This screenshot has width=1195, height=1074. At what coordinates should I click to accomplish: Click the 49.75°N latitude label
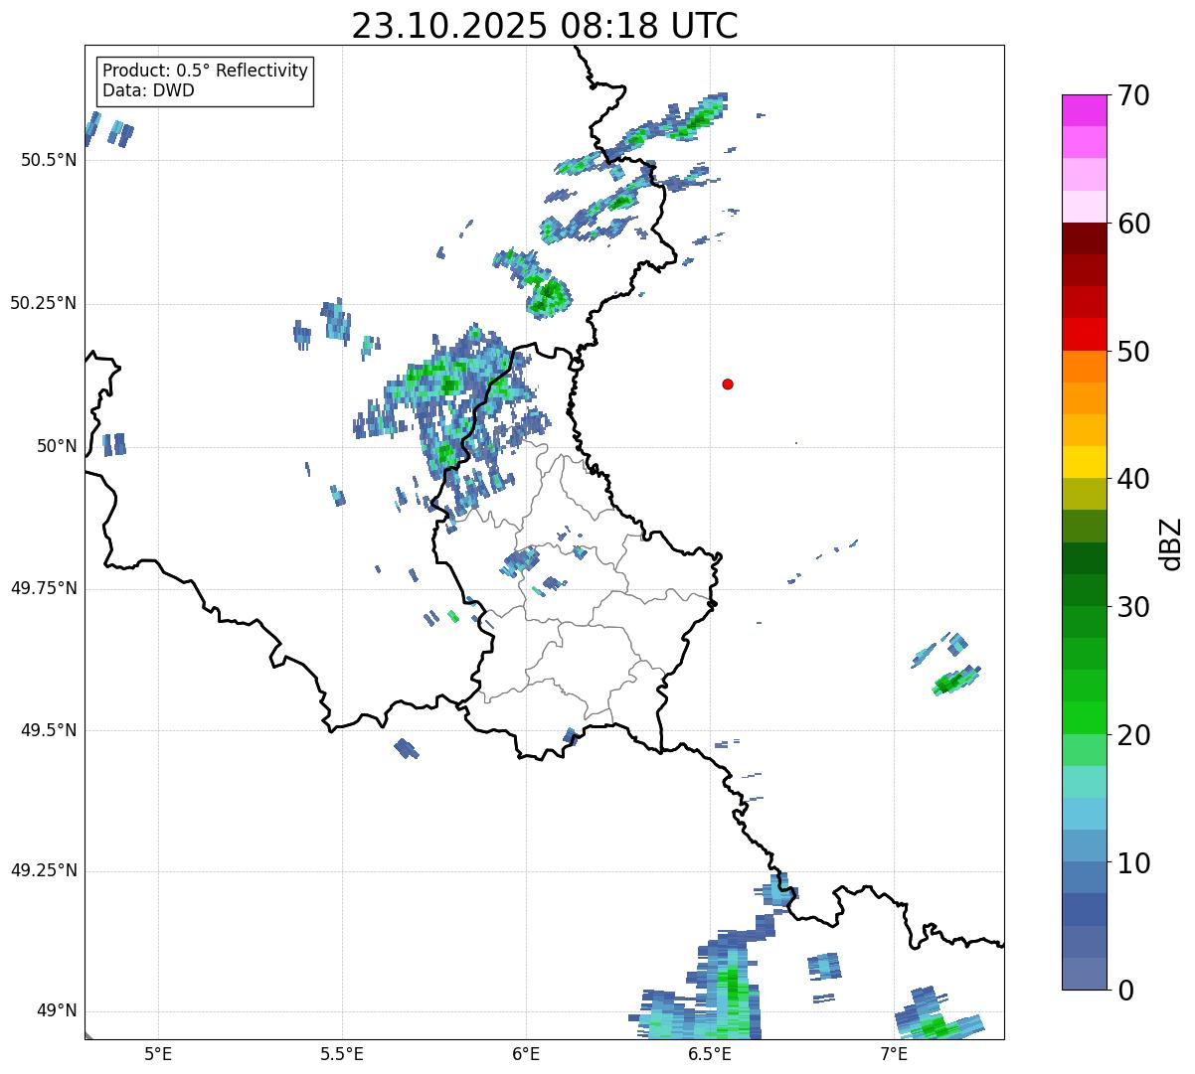pyautogui.click(x=44, y=588)
